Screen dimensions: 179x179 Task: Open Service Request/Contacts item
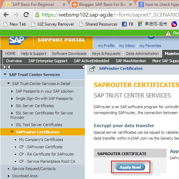click(34, 169)
